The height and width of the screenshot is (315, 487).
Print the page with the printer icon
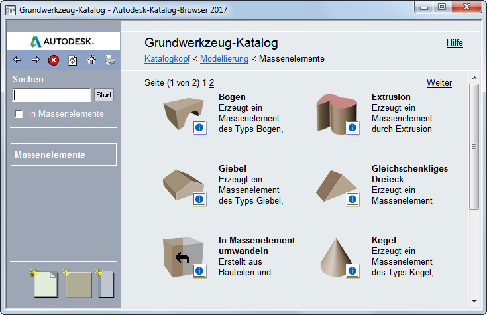coord(110,60)
